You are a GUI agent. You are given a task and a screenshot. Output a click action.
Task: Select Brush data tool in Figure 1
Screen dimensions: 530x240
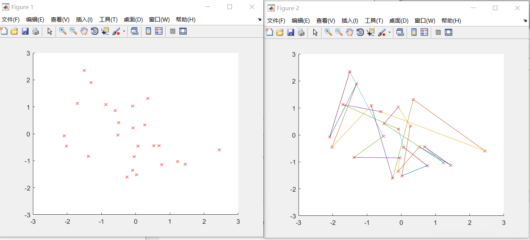pyautogui.click(x=117, y=31)
